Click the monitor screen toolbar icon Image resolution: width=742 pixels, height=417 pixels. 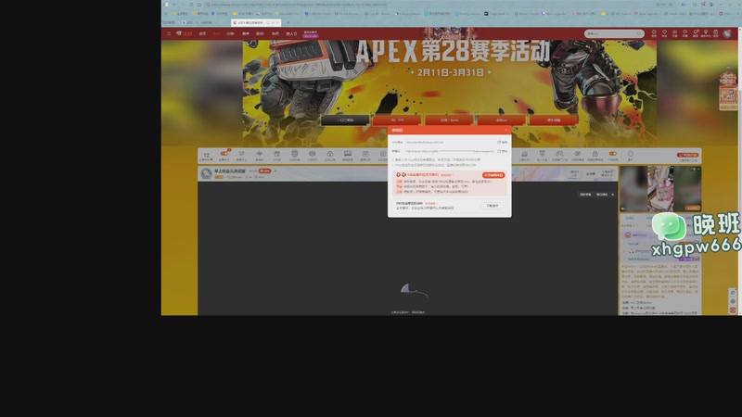(x=348, y=155)
